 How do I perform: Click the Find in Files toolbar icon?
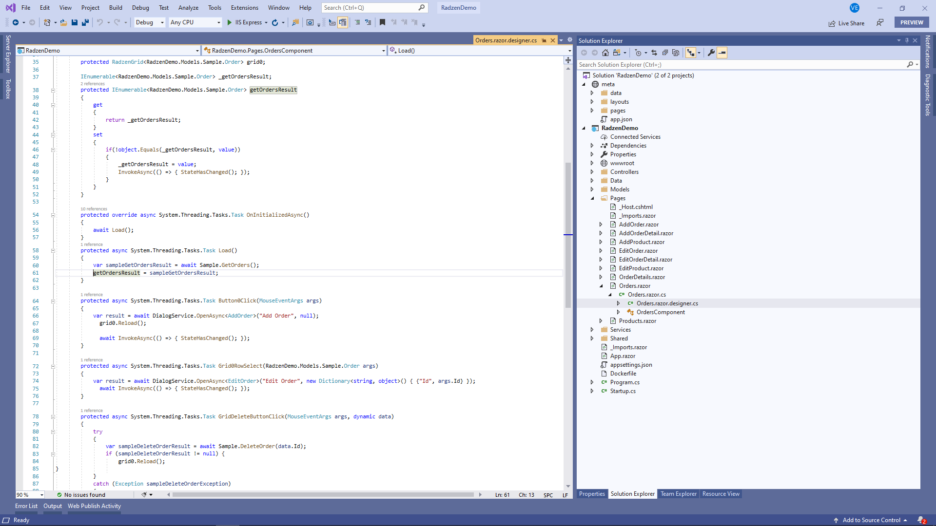(295, 22)
